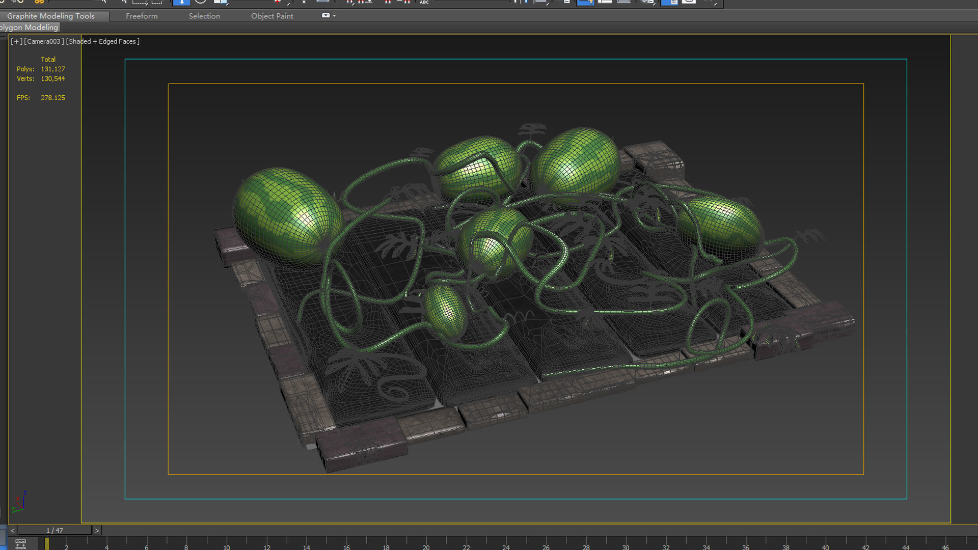Image resolution: width=978 pixels, height=550 pixels.
Task: Click the Select and Rotate circle icon
Action: point(200,2)
